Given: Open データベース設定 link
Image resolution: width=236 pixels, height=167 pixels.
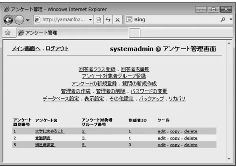Looking at the screenshot, I should click(x=61, y=99).
